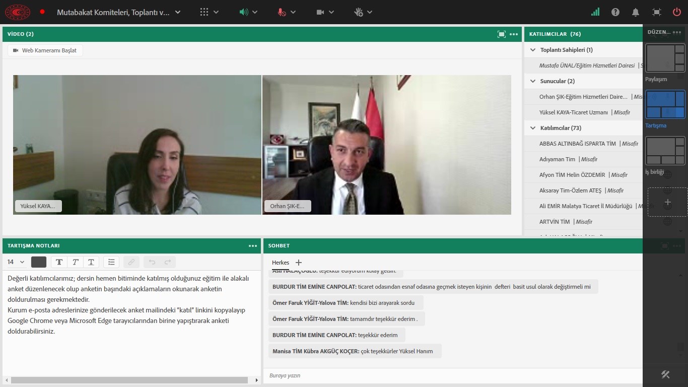The height and width of the screenshot is (387, 688).
Task: Click the Buraya yazın chat input
Action: 453,375
